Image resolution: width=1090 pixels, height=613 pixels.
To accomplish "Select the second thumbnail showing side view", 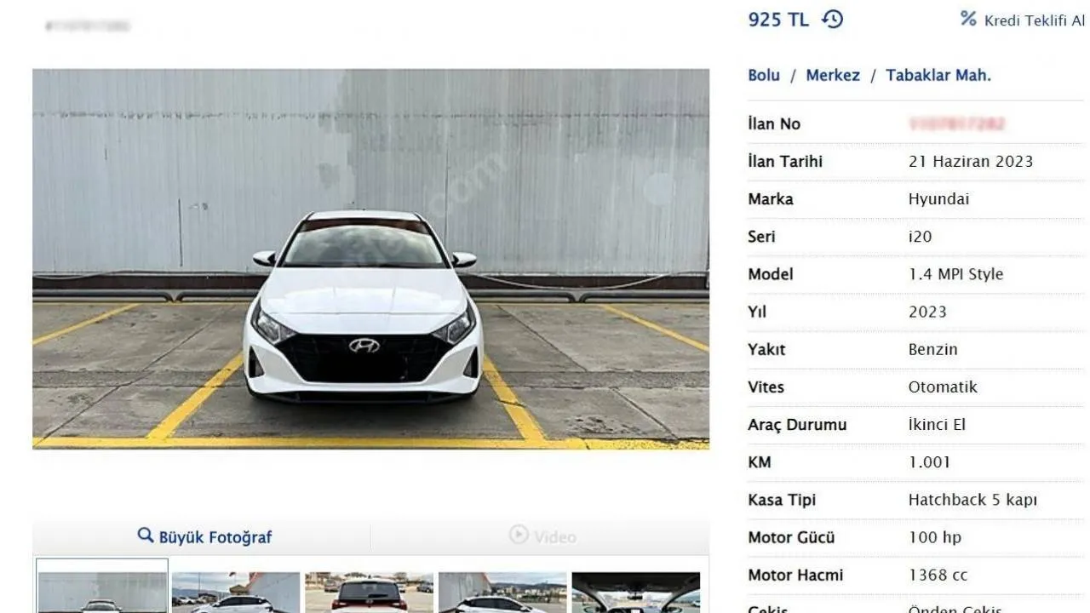I will (236, 593).
